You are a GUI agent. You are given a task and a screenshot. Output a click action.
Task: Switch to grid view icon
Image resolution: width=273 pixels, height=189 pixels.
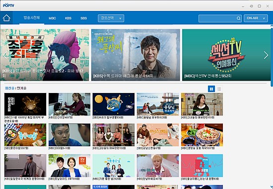click(x=211, y=89)
